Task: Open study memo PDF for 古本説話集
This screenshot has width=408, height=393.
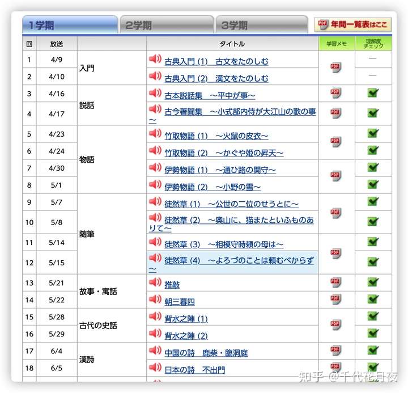Action: coord(335,93)
